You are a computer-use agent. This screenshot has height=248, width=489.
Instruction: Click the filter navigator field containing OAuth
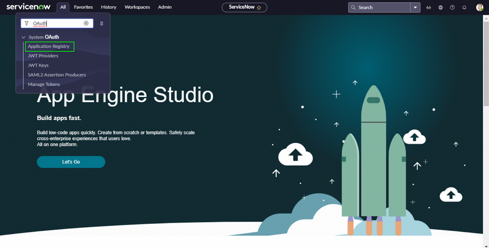point(57,23)
